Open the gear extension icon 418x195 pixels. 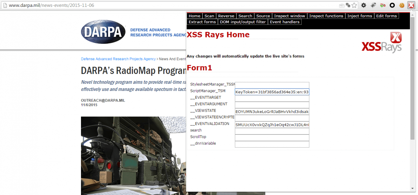363,5
